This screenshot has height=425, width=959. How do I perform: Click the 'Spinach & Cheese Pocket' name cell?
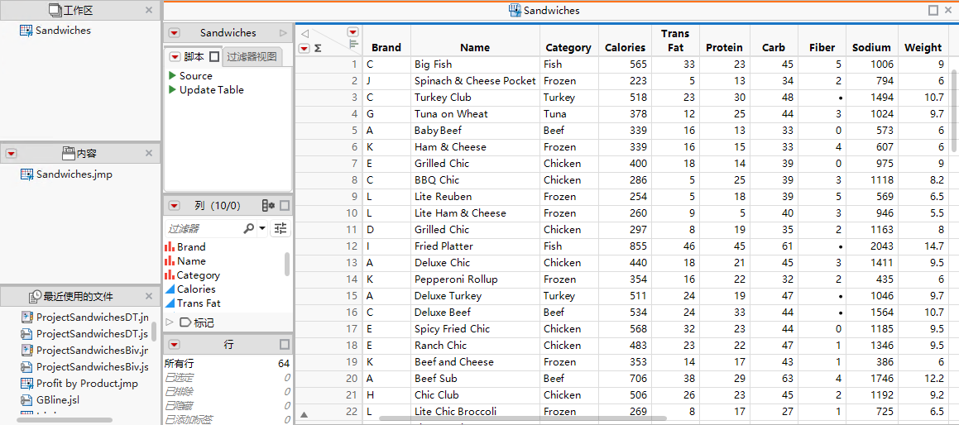click(x=475, y=81)
